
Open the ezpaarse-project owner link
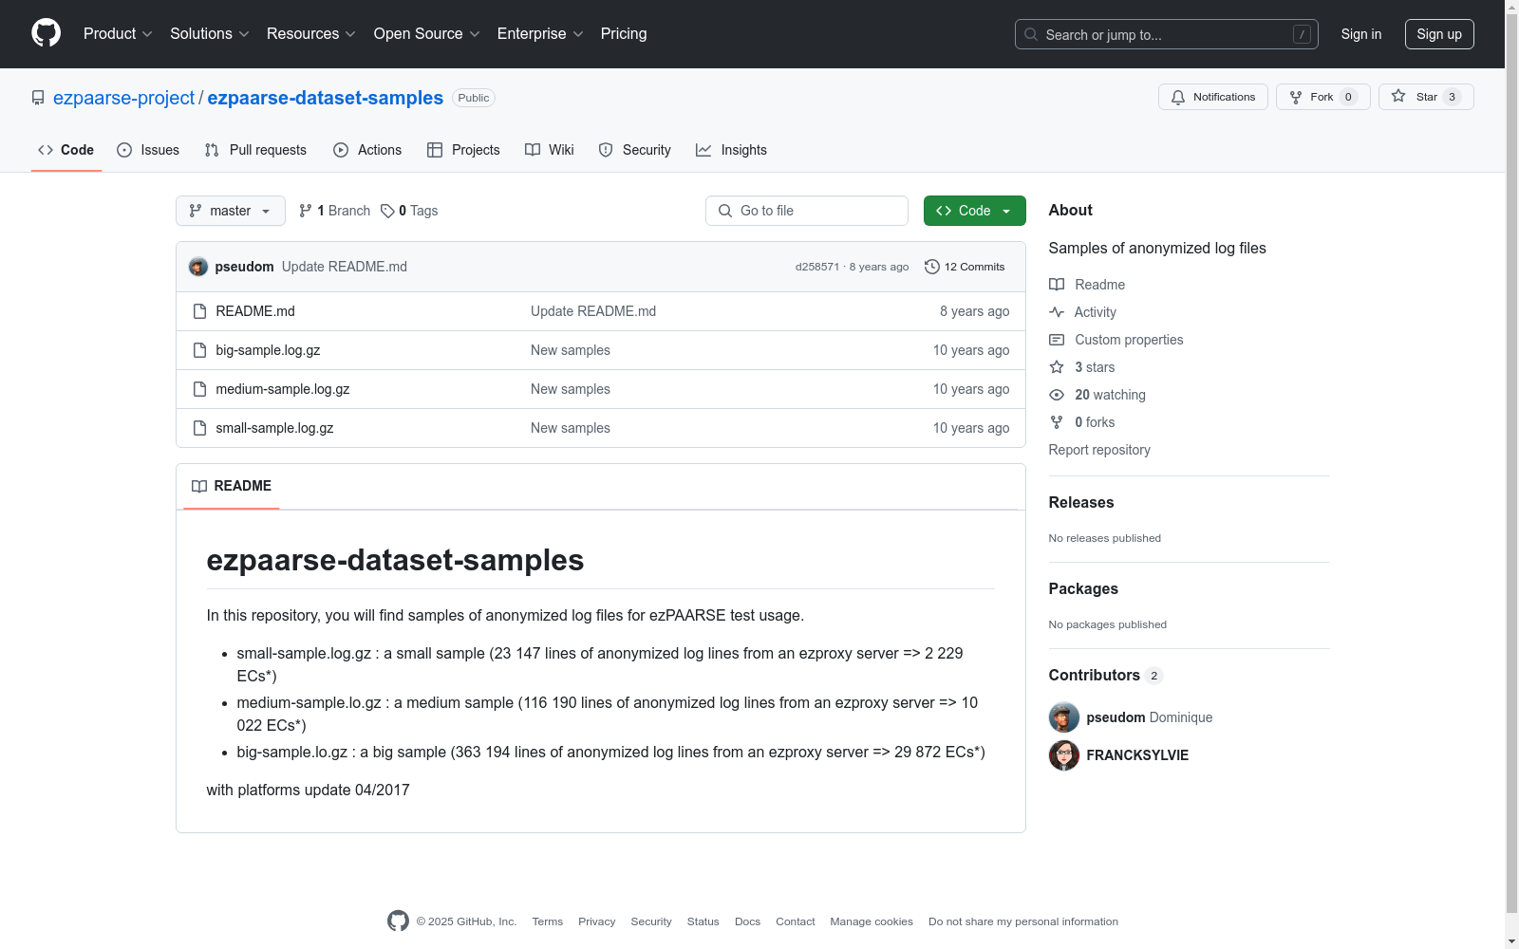(x=123, y=98)
